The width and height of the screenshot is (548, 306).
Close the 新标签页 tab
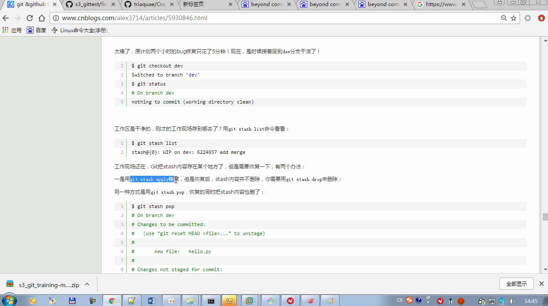point(230,4)
